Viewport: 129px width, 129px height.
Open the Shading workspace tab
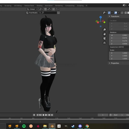pos(40,6)
